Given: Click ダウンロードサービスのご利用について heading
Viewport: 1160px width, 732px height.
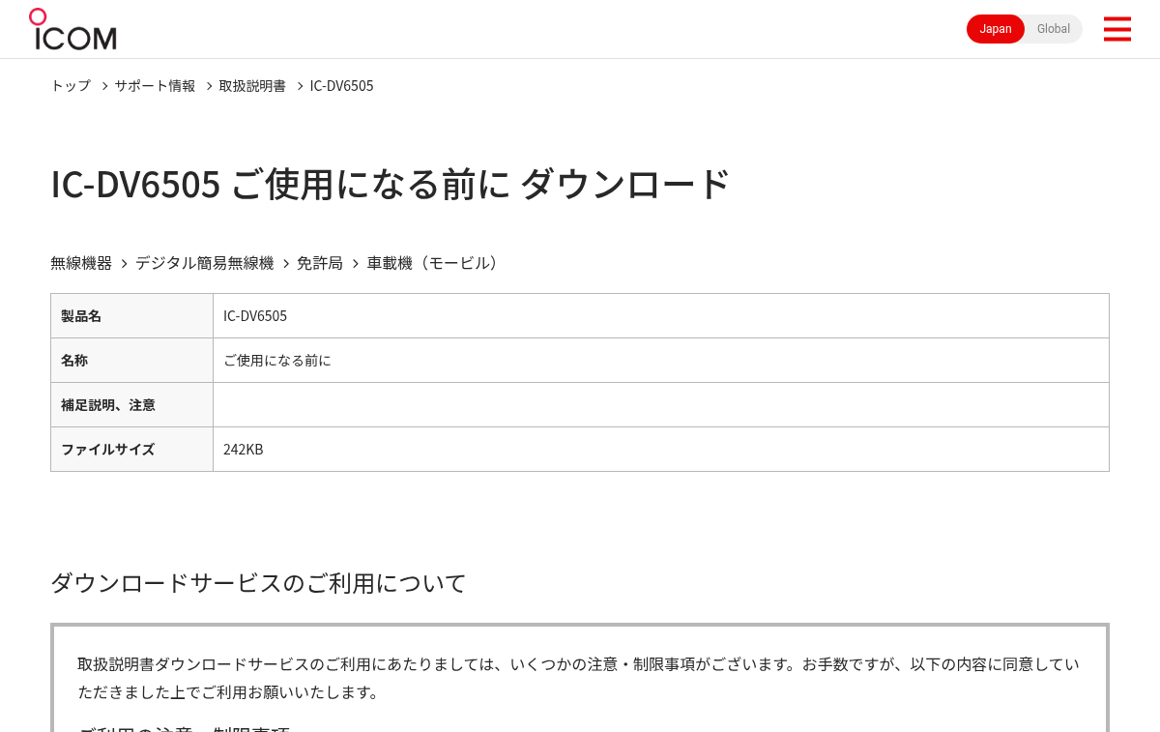Looking at the screenshot, I should pyautogui.click(x=258, y=583).
